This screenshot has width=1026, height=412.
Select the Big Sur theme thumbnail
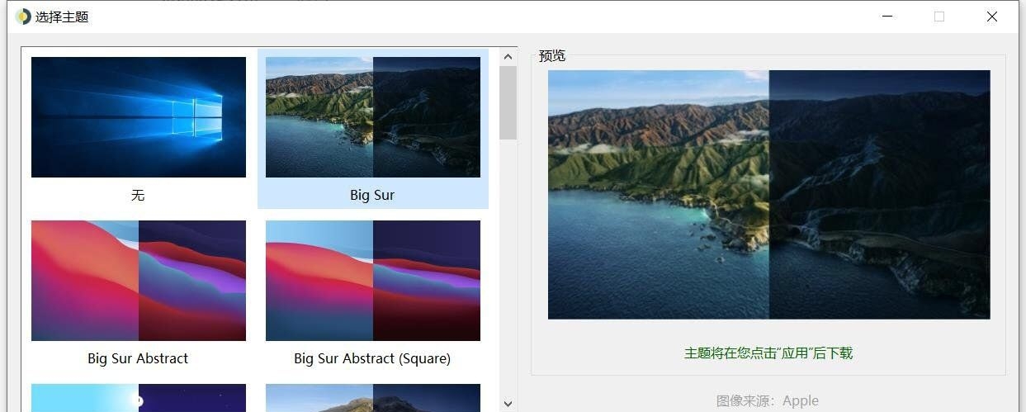373,117
